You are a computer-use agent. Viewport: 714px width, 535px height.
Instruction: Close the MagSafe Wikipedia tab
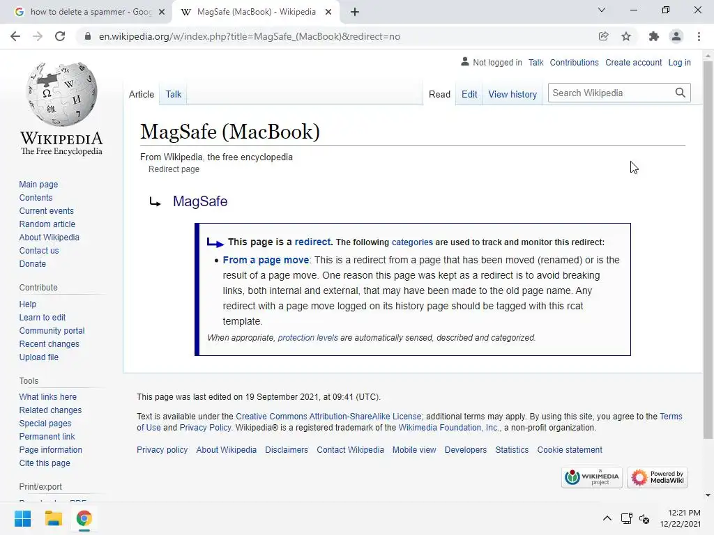point(328,12)
